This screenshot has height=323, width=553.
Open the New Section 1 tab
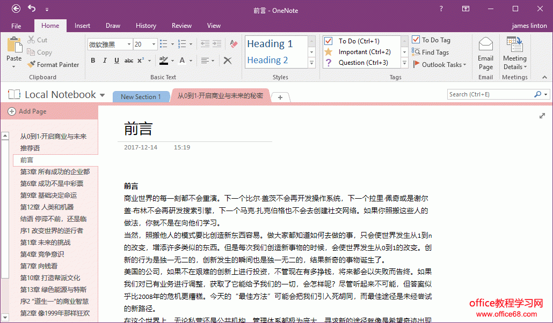pos(140,97)
